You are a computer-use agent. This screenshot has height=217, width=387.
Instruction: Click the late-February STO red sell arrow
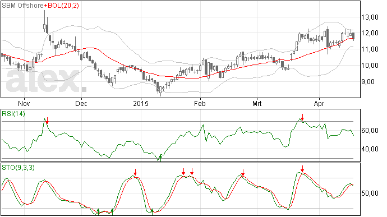(243, 173)
